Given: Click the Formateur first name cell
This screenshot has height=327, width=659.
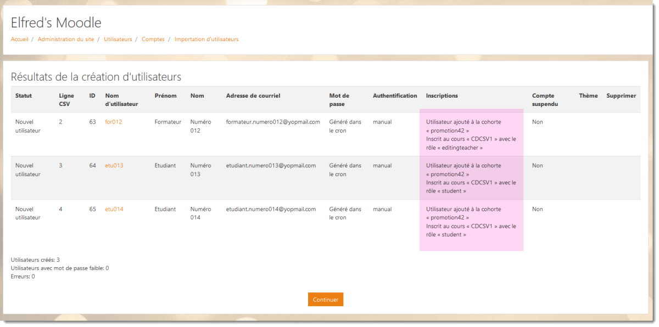Looking at the screenshot, I should click(x=168, y=122).
